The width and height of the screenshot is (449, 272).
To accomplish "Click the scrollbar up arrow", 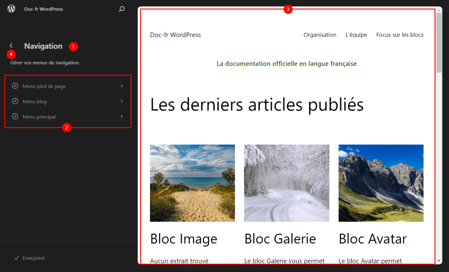I will click(x=439, y=11).
